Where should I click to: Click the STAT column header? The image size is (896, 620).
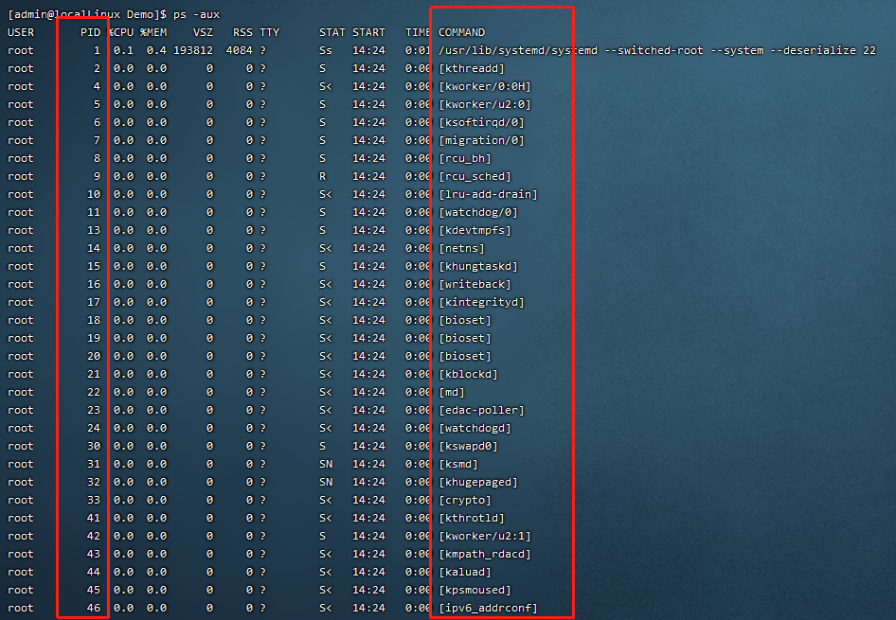[x=332, y=31]
